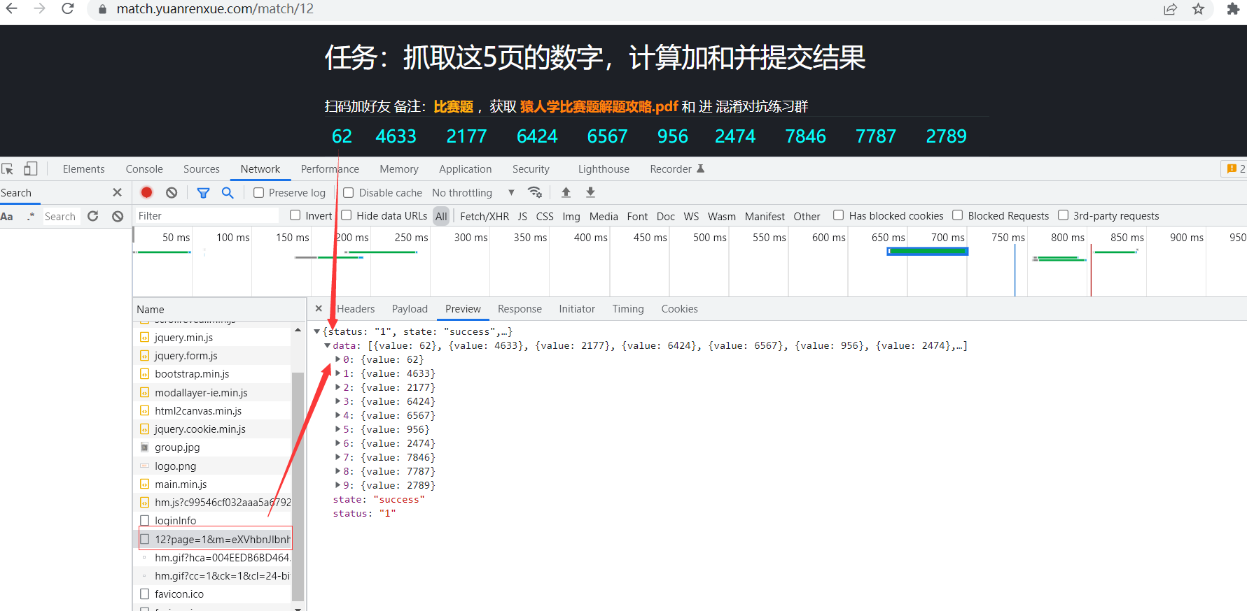Switch to the Console tab
The image size is (1247, 611).
144,169
